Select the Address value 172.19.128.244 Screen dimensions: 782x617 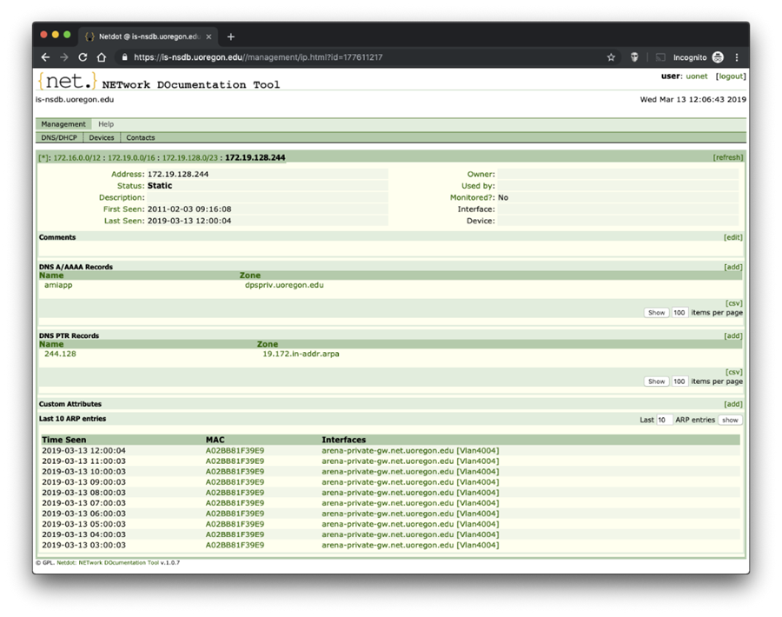178,175
